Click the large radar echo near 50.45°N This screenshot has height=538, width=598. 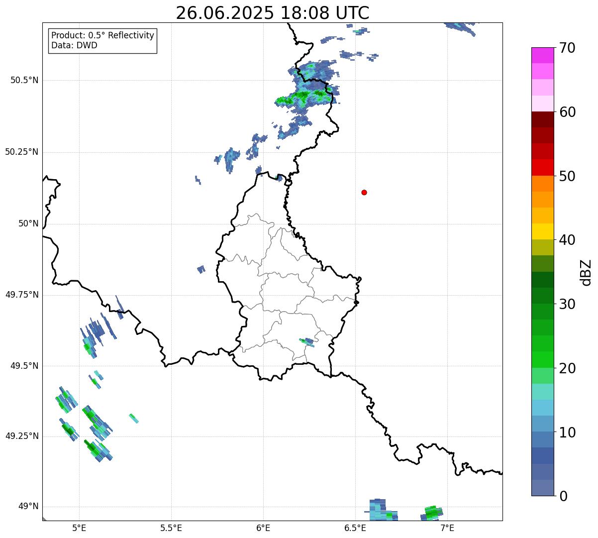tap(308, 90)
